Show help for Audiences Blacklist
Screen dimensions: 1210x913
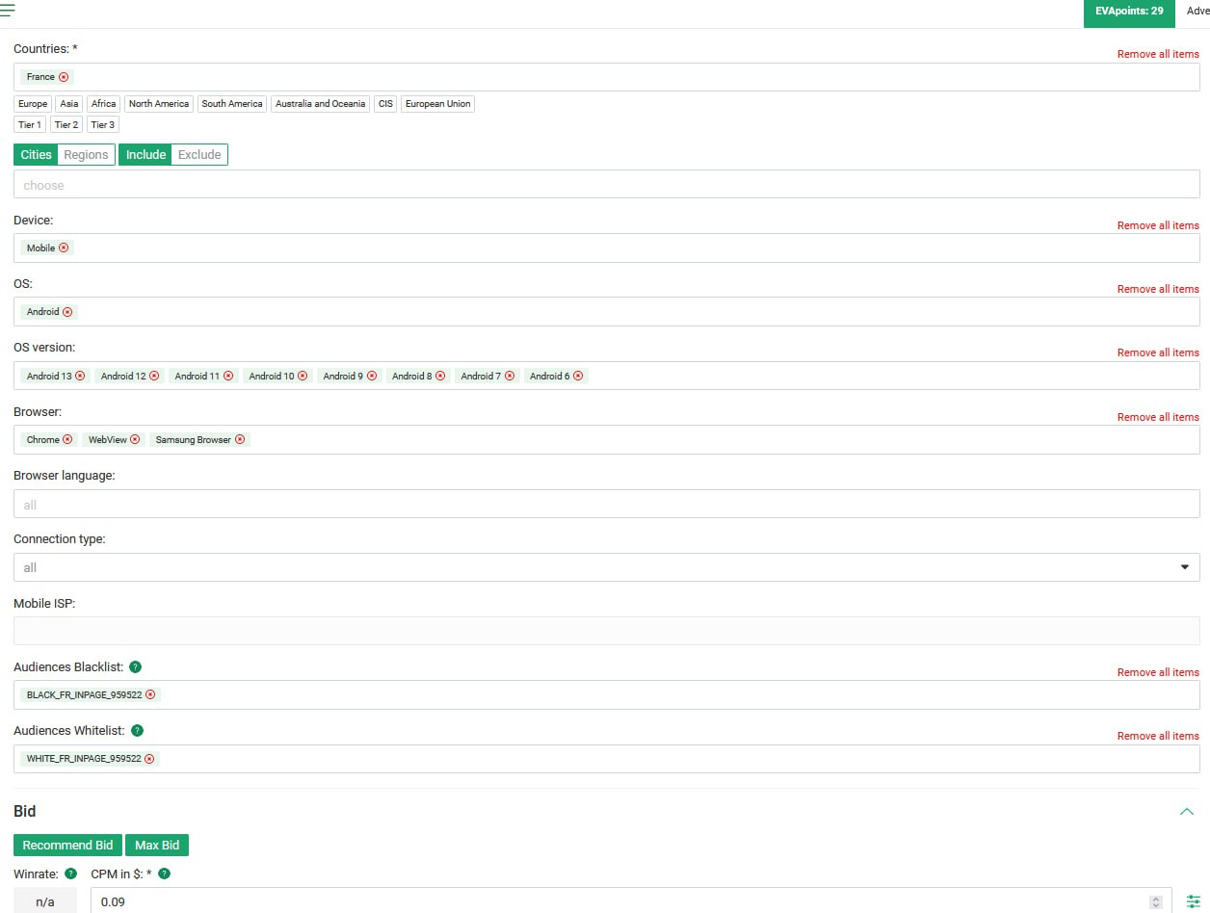tap(135, 666)
